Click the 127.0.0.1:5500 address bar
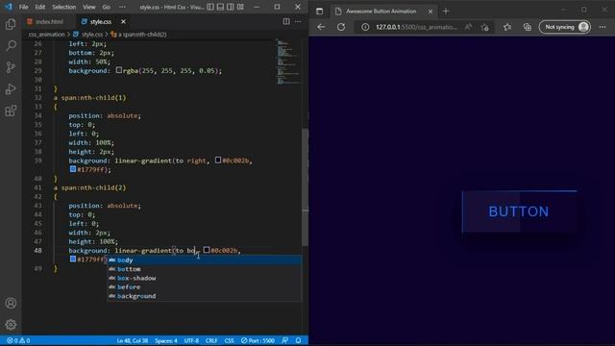 [416, 27]
